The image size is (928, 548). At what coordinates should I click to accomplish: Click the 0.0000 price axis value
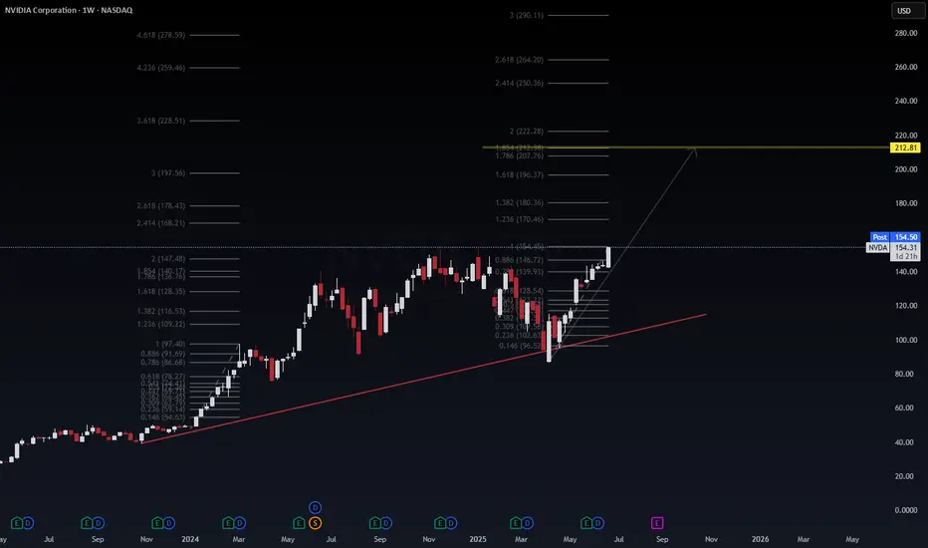point(905,510)
